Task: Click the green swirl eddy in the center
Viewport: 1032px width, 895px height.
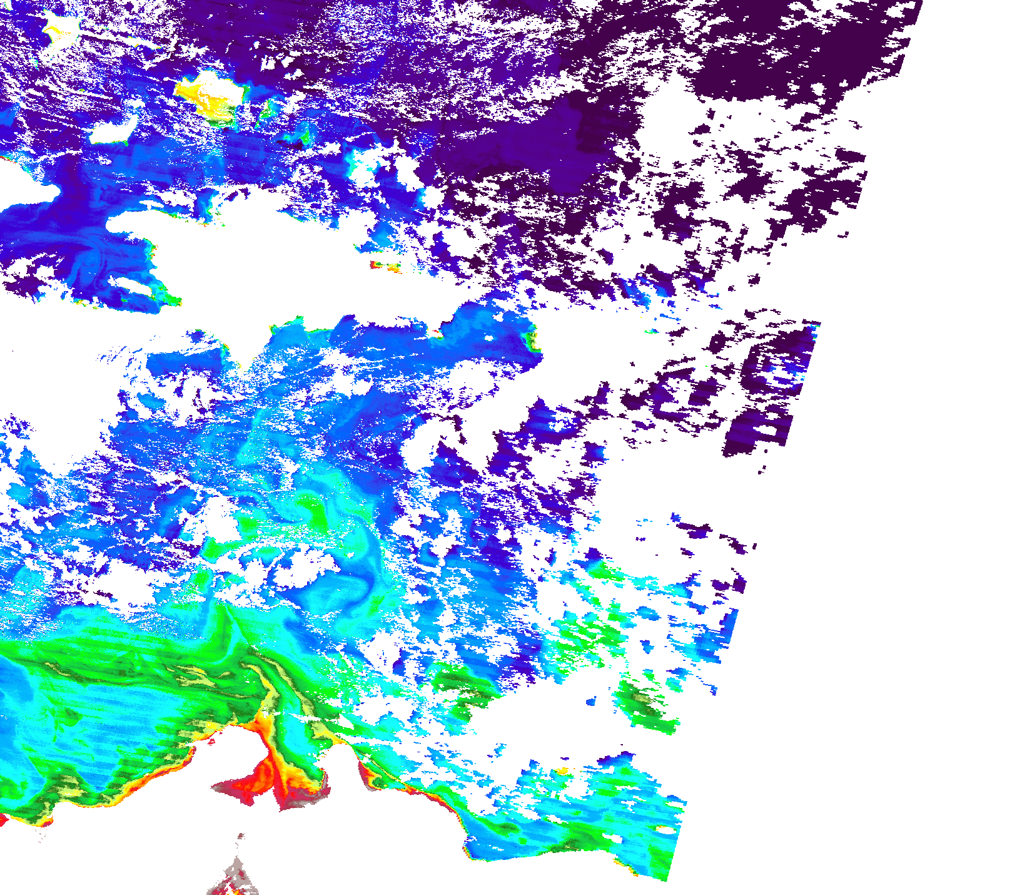Action: coord(313,507)
